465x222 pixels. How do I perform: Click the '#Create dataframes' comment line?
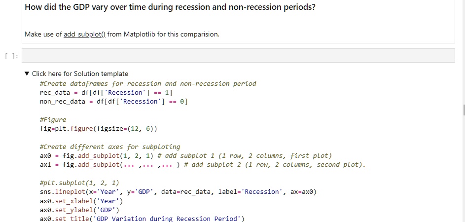click(148, 84)
